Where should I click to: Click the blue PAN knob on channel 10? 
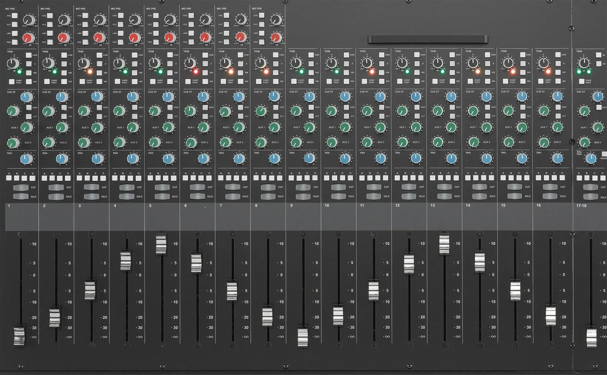345,159
